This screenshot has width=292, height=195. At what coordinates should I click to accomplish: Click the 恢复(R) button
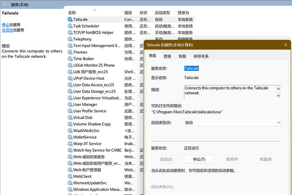pyautogui.click(x=266, y=160)
